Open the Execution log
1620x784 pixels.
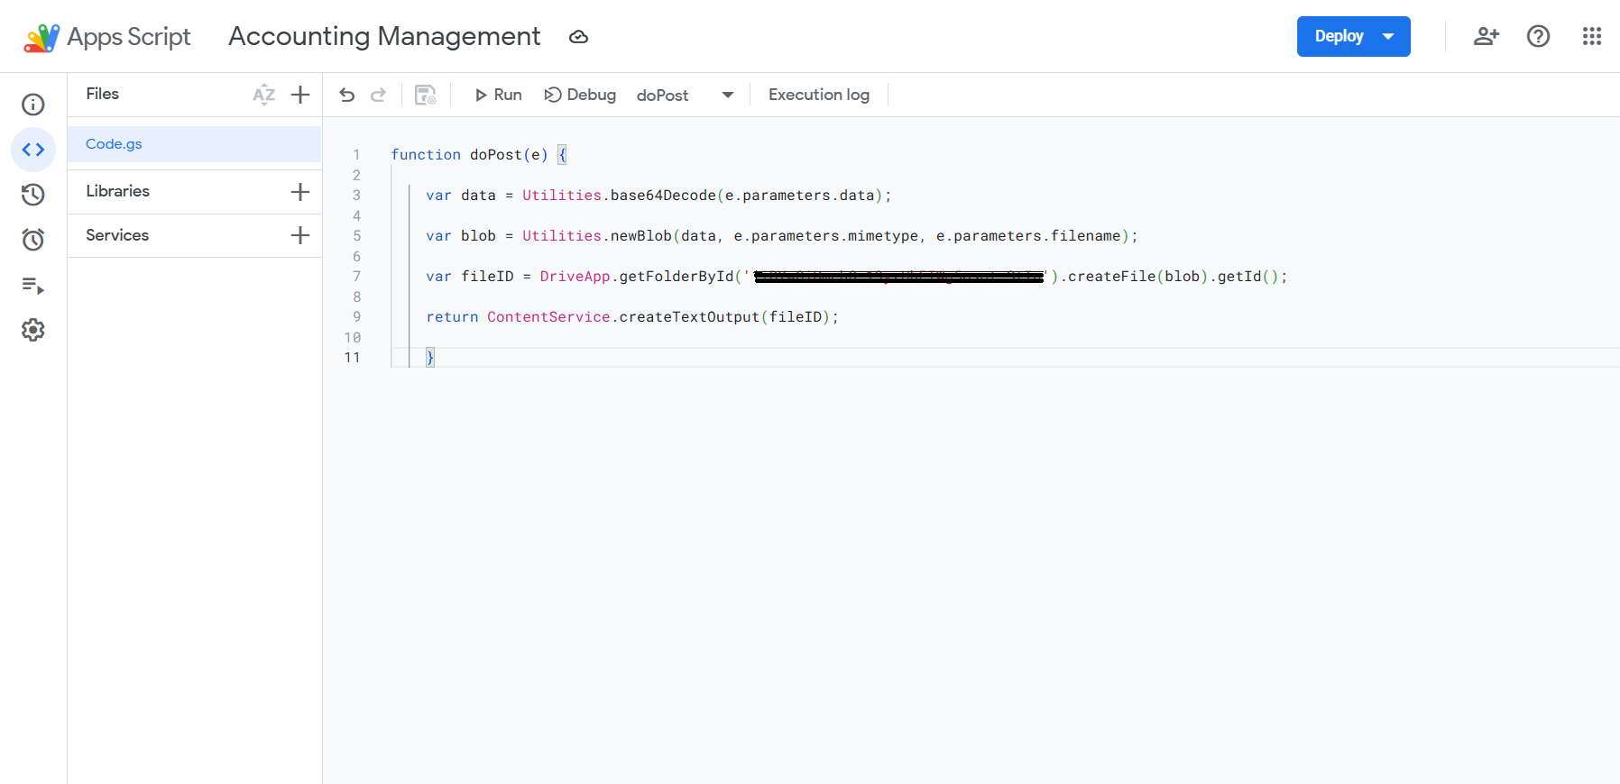tap(818, 95)
